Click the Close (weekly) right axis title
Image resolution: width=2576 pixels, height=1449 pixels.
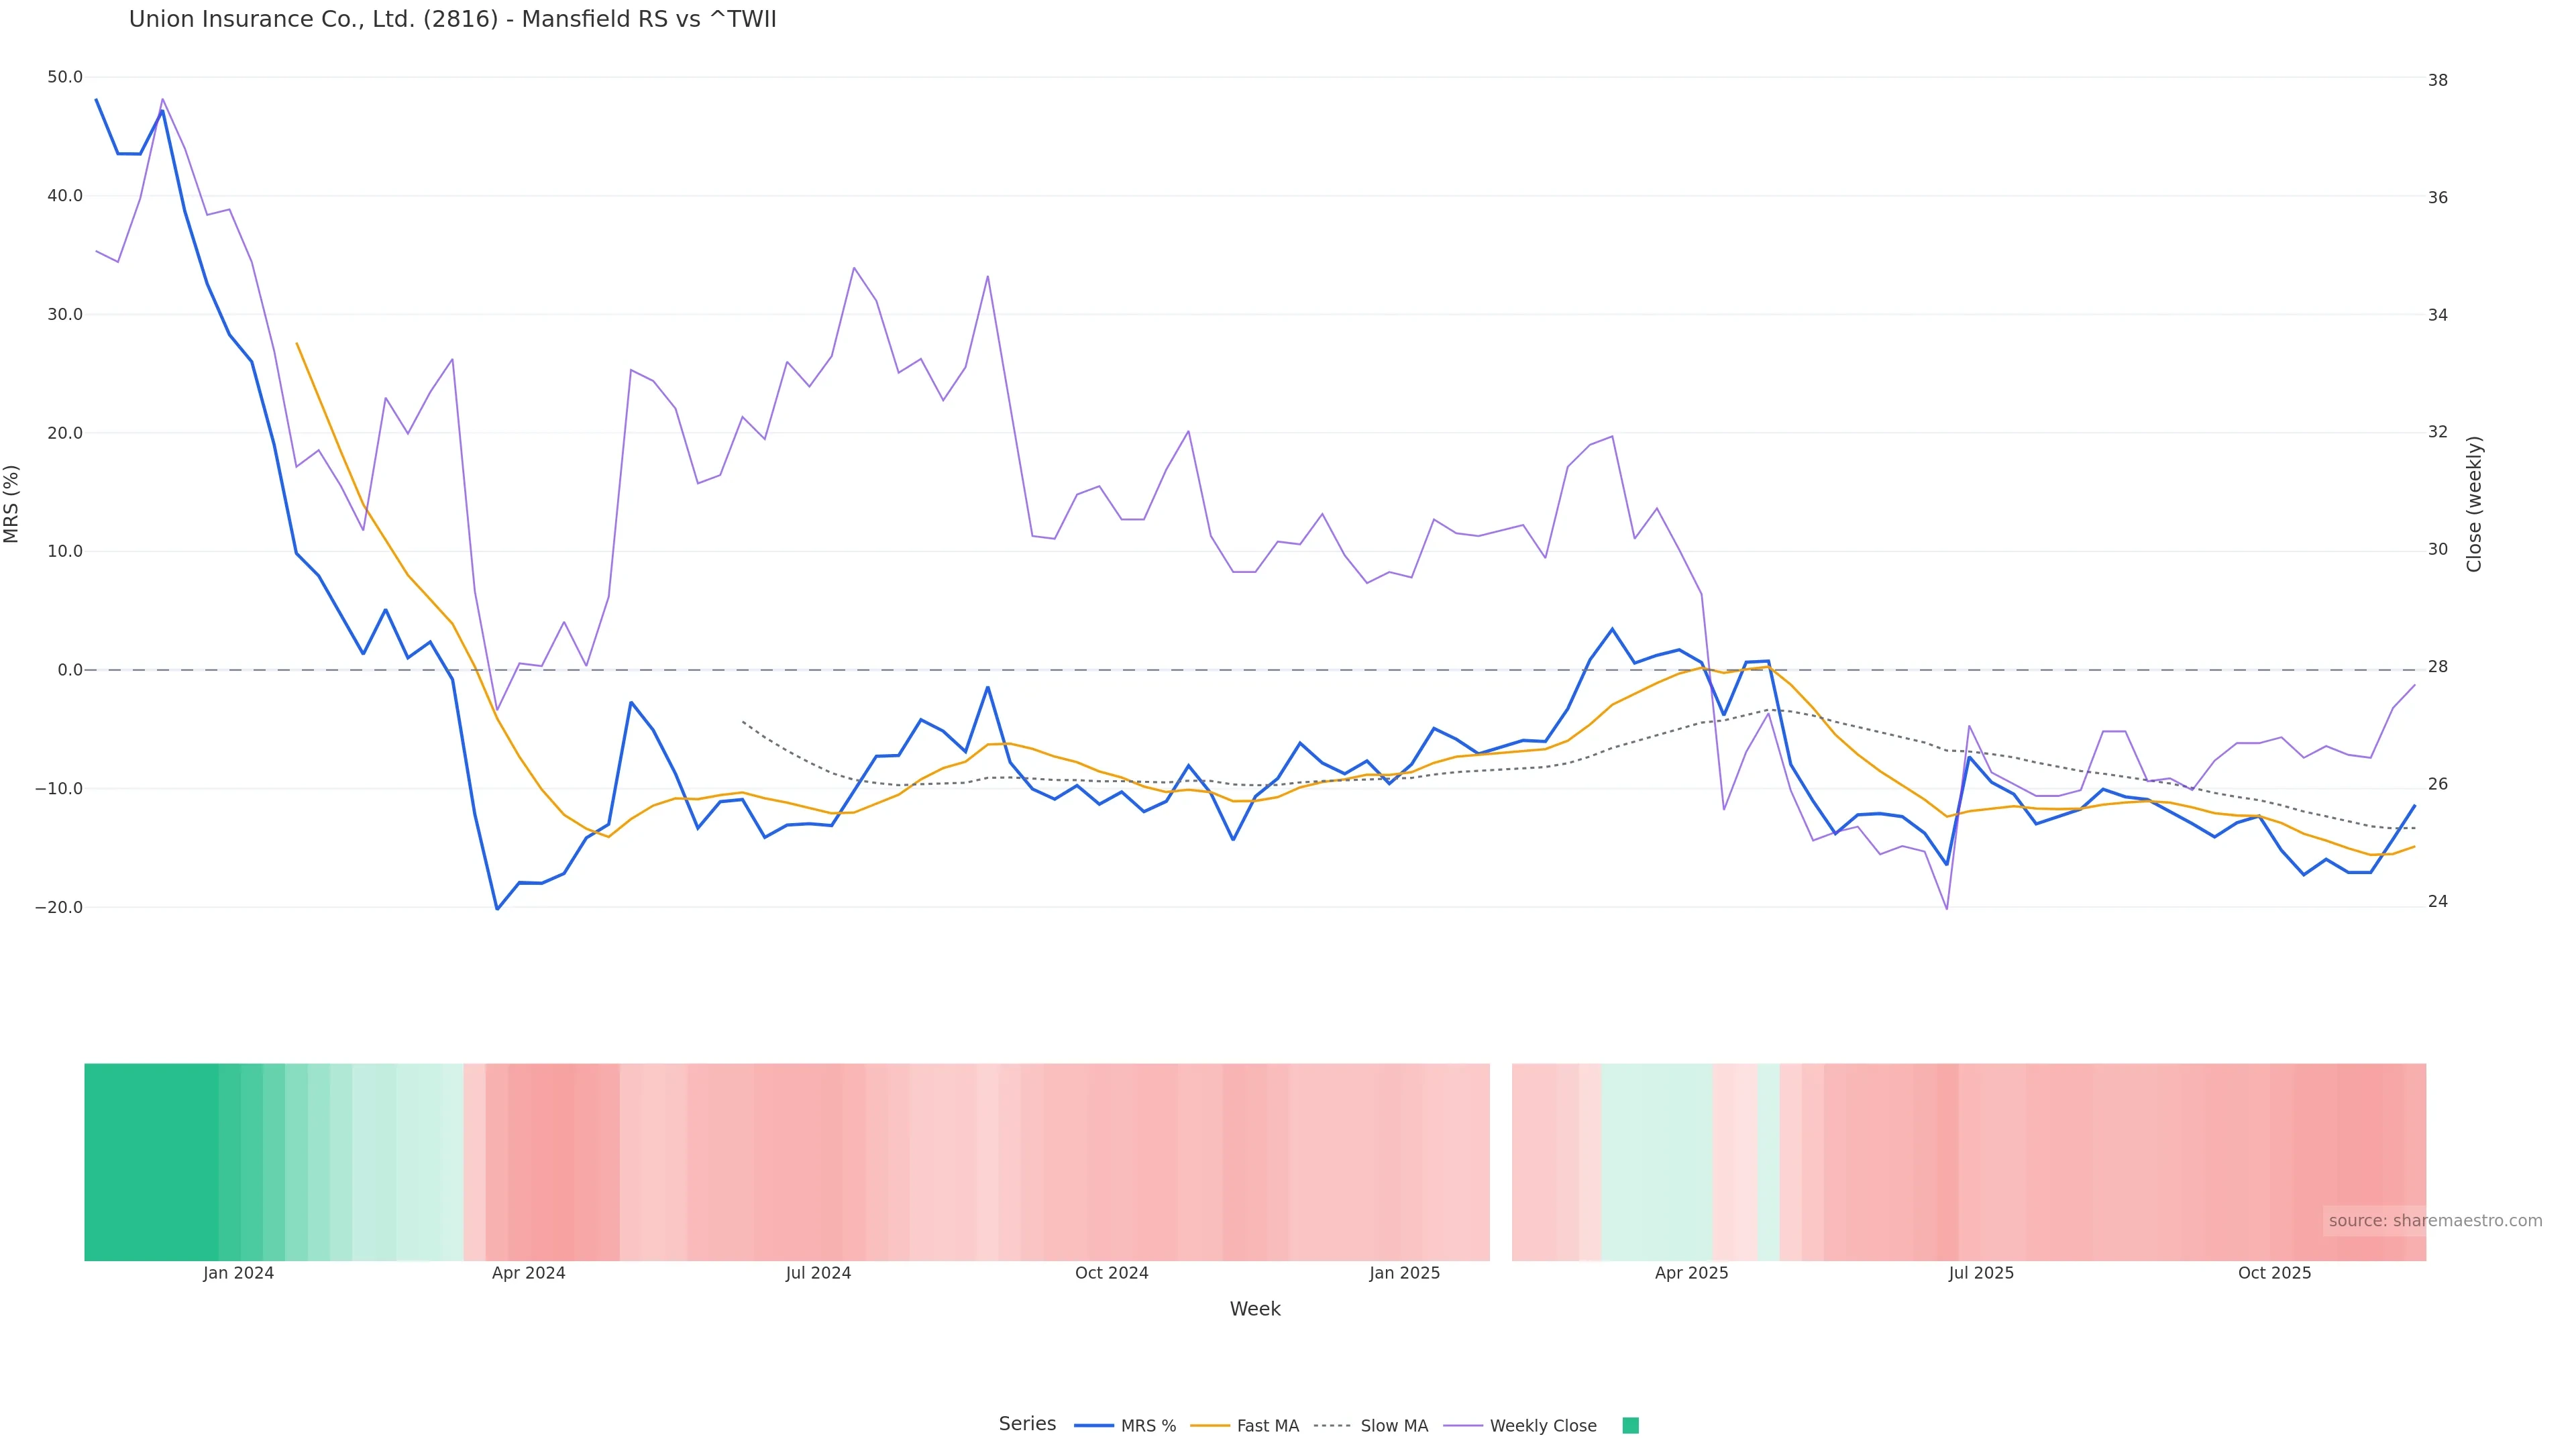tap(2474, 503)
